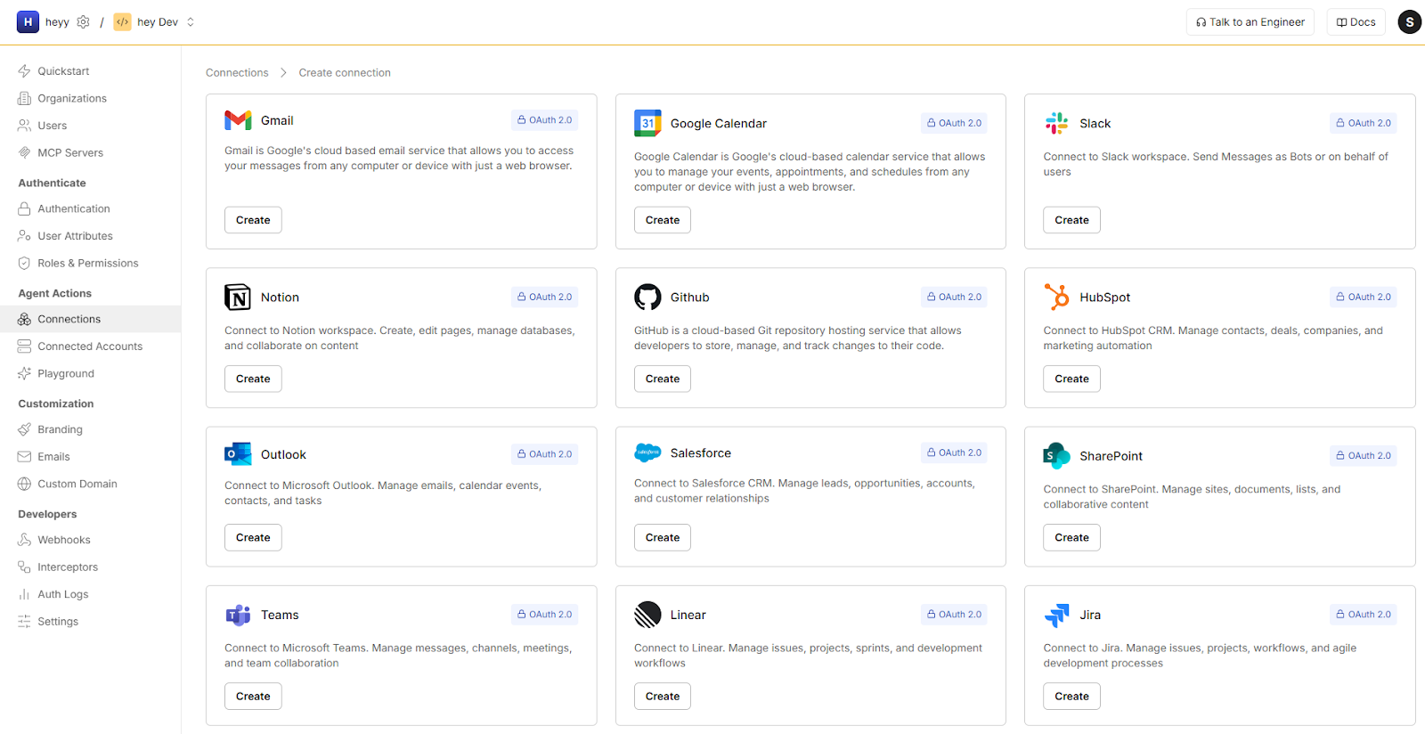The width and height of the screenshot is (1425, 734).
Task: Click the heyy workspace name
Action: (x=57, y=22)
